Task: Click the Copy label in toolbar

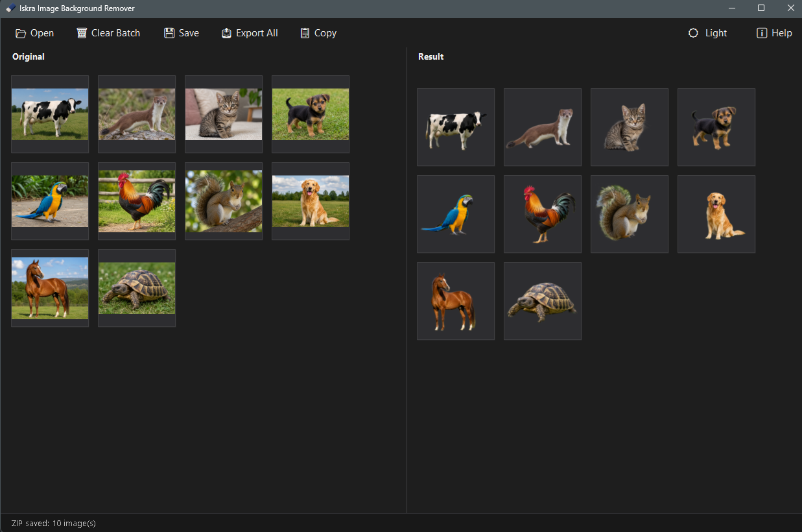Action: 325,33
